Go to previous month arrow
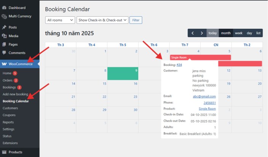Image resolution: width=268 pixels, height=157 pixels. coord(193,33)
